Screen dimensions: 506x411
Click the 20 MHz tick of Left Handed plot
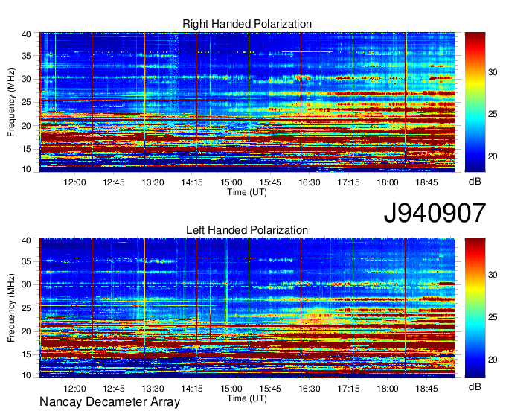[x=26, y=331]
